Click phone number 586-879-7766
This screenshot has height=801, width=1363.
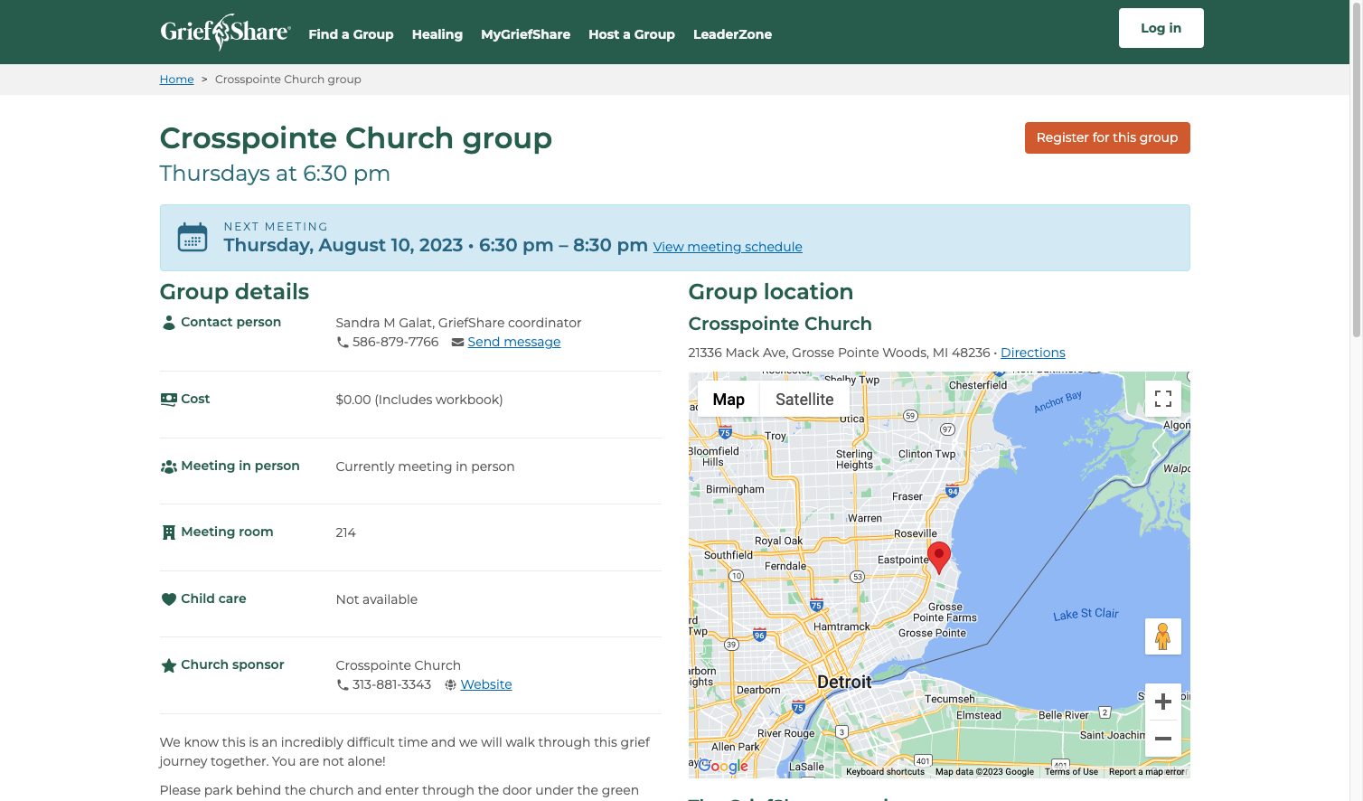(x=395, y=342)
